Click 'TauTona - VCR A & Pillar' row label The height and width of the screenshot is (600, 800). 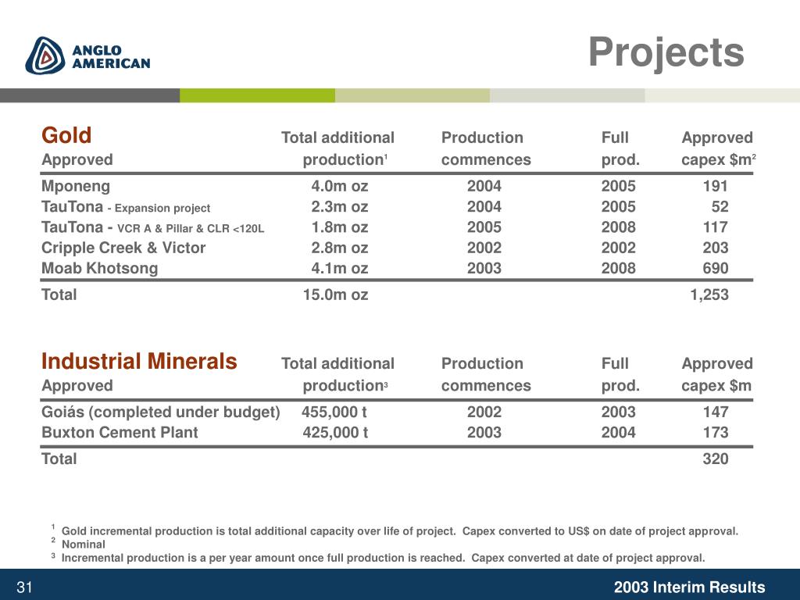(x=152, y=227)
